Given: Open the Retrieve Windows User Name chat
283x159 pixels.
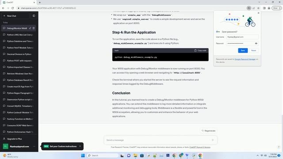Looking at the screenshot, I should [x=19, y=74].
